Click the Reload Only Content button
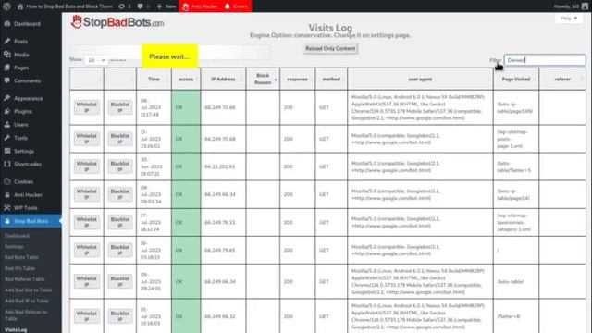 pyautogui.click(x=330, y=49)
